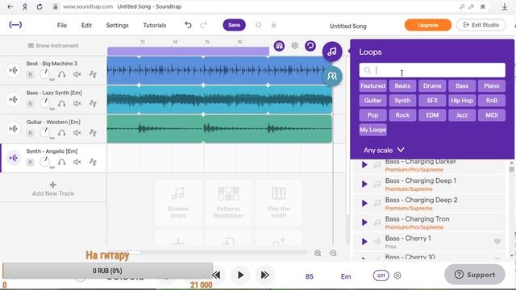Image resolution: width=516 pixels, height=290 pixels.
Task: Preview Bass - Charging Tron loop
Action: (364, 222)
